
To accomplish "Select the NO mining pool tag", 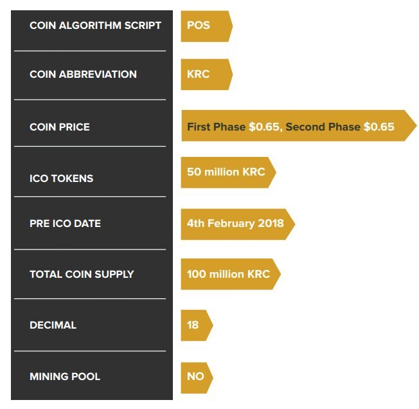I will click(x=197, y=377).
